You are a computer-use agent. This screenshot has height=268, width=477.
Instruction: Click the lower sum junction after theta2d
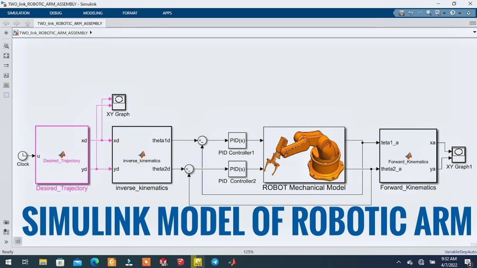189,169
